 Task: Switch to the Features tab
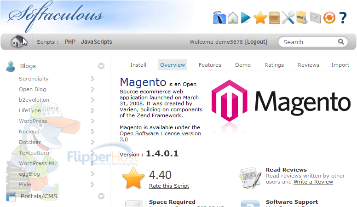210,65
